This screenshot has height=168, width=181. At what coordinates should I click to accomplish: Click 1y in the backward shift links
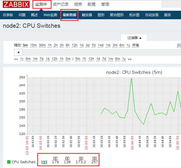pyautogui.click(x=22, y=59)
